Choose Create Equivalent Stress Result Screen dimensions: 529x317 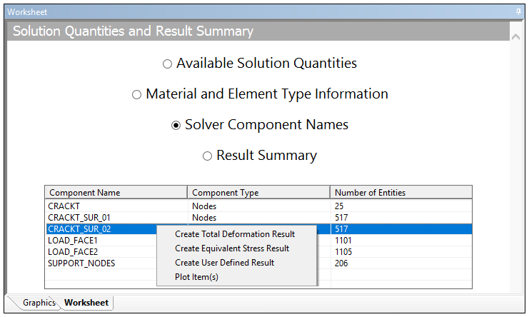[x=232, y=248]
